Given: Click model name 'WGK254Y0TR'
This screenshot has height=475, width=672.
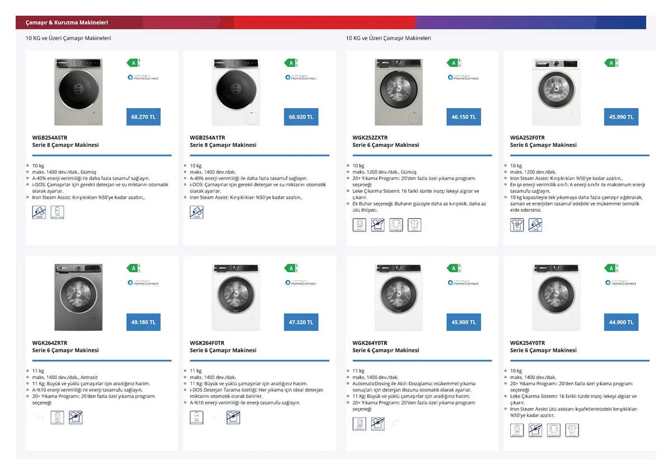Looking at the screenshot, I should pos(528,343).
